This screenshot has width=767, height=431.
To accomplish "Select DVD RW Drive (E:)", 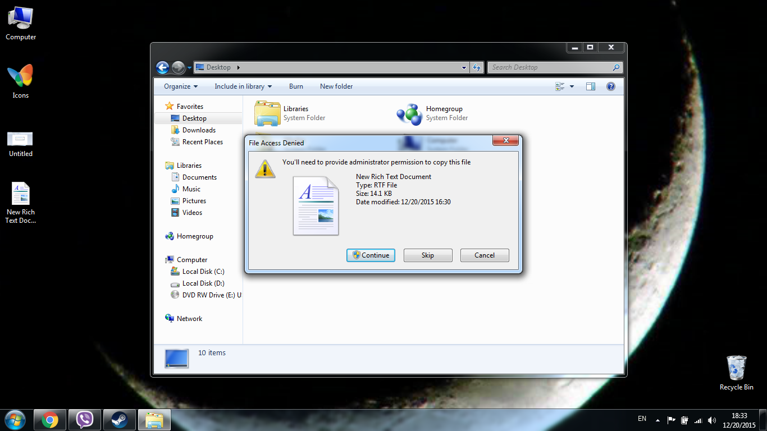I will pos(206,295).
